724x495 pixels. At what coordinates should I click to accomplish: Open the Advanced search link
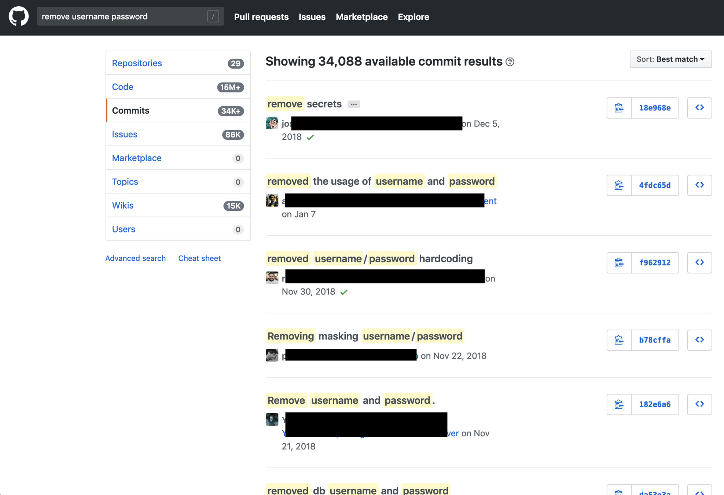click(x=135, y=258)
